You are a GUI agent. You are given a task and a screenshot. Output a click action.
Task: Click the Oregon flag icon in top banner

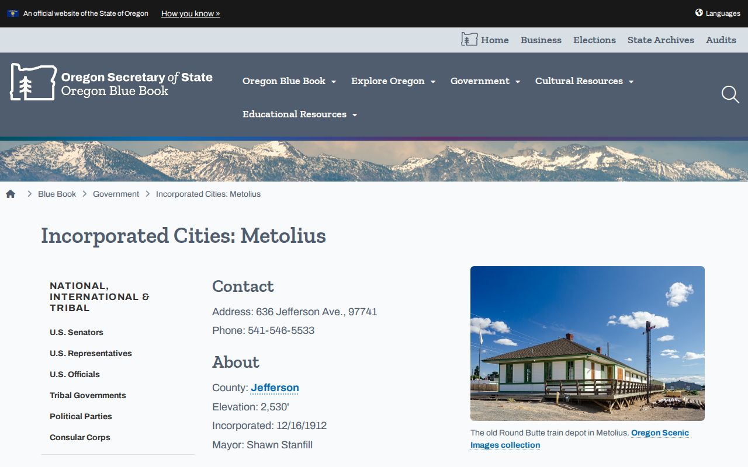[x=12, y=13]
